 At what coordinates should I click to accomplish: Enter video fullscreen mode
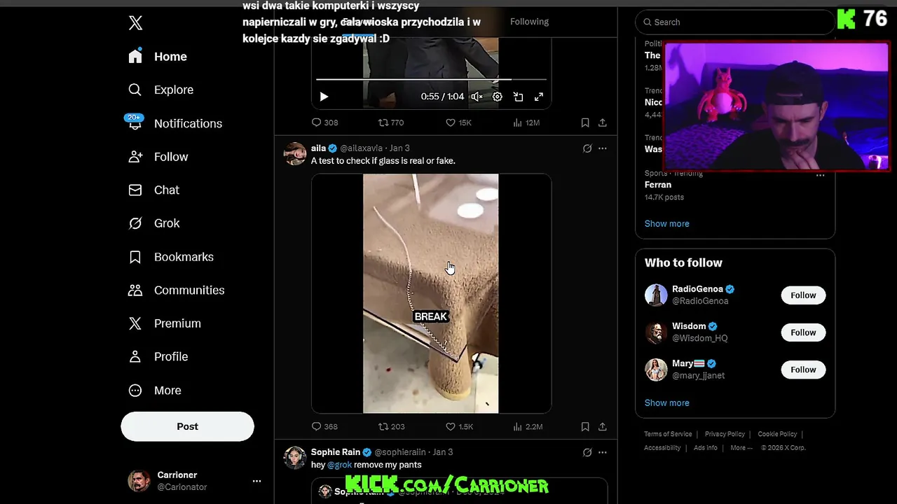[539, 97]
